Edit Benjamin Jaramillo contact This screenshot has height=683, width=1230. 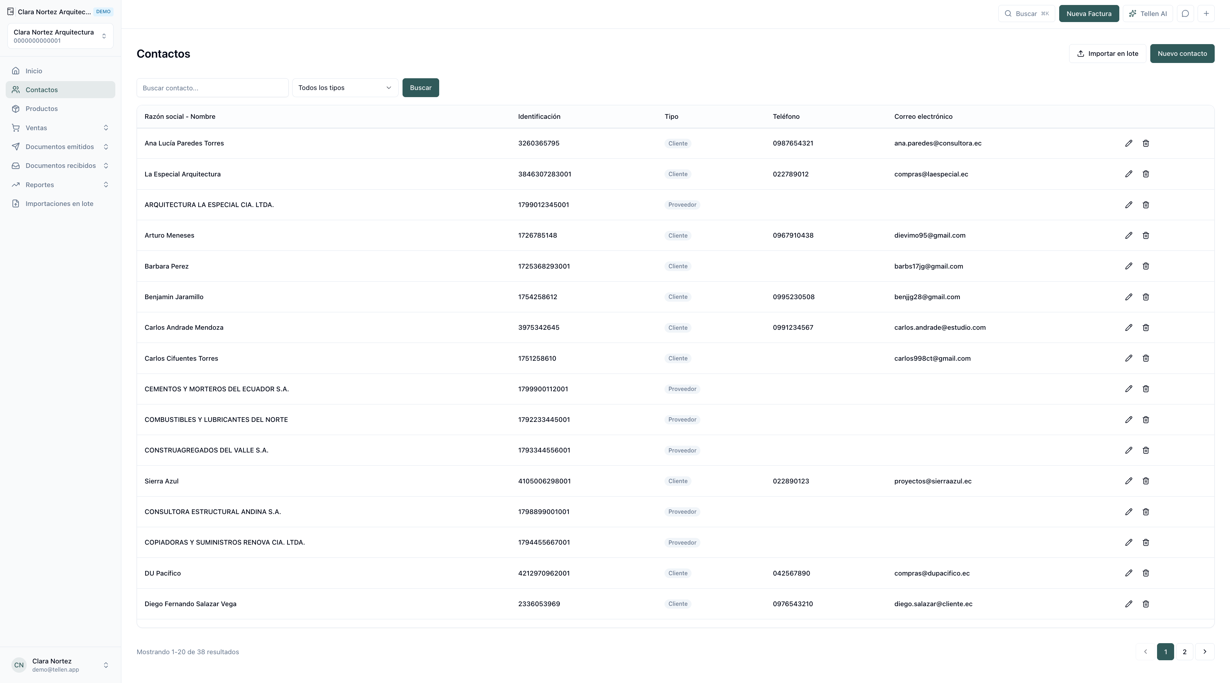click(1128, 297)
